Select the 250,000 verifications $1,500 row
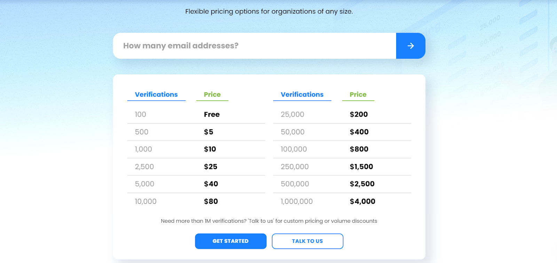The height and width of the screenshot is (263, 557). 342,166
